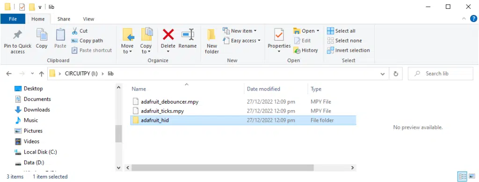Click the Help question mark icon
This screenshot has width=479, height=182.
tap(473, 19)
